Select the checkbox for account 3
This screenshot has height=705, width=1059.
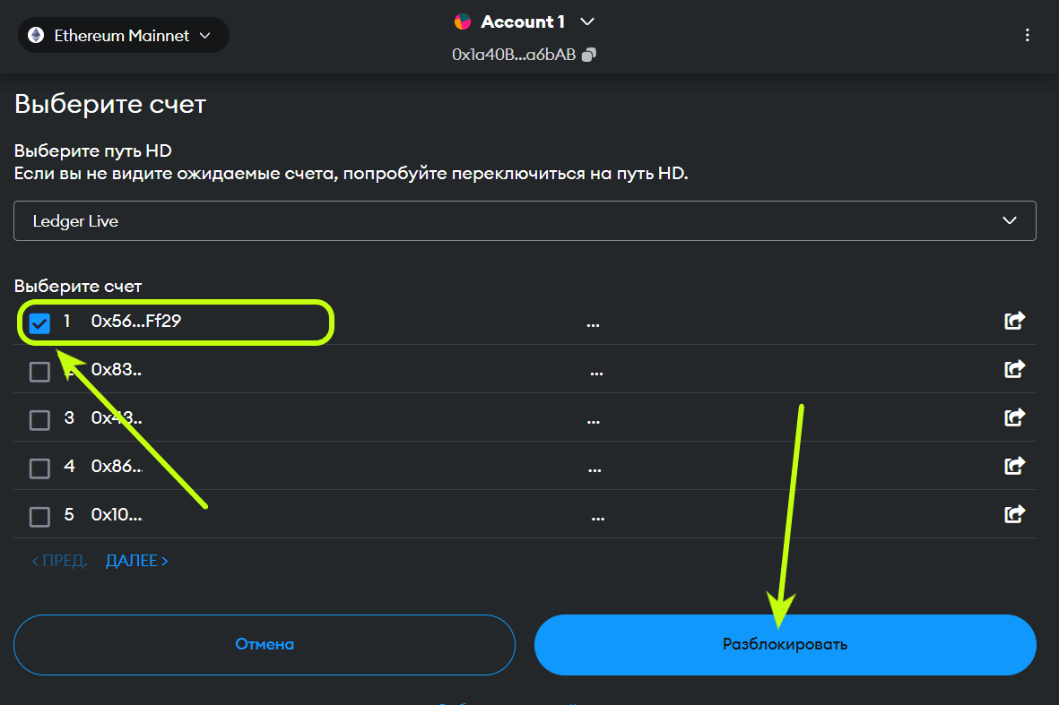point(39,419)
